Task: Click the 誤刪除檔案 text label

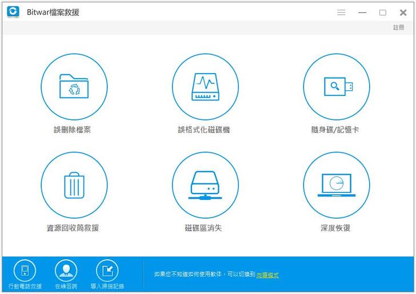Action: pyautogui.click(x=72, y=130)
